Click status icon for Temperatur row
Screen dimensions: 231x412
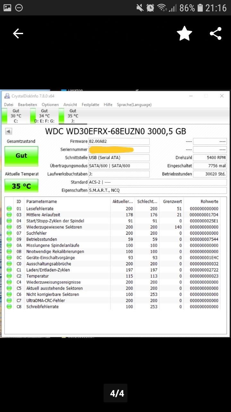click(x=9, y=276)
